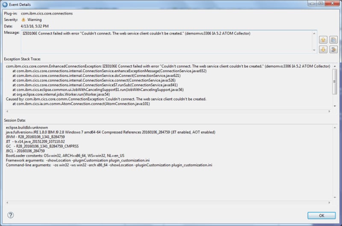342x226 pixels.
Task: Click the stack trace horizontal scroll-right arrow
Action: [x=329, y=111]
